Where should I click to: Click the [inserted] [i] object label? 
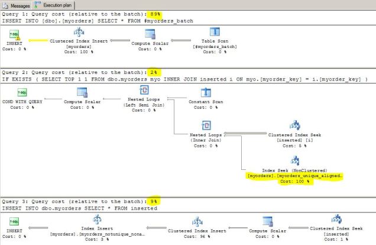point(294,140)
